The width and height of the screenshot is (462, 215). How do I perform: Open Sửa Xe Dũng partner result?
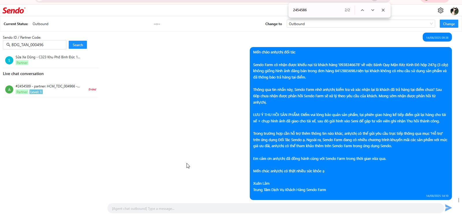click(x=51, y=60)
